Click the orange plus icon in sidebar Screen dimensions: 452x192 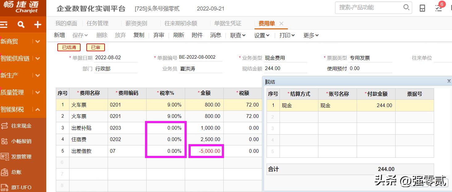(37, 24)
